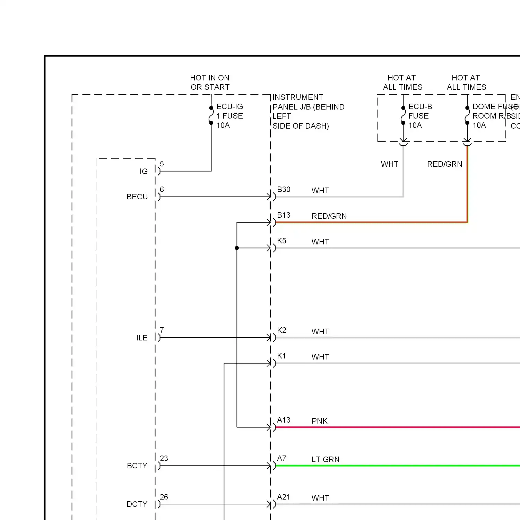
Task: Click the WHT label on the A21 wire
Action: pyautogui.click(x=320, y=498)
